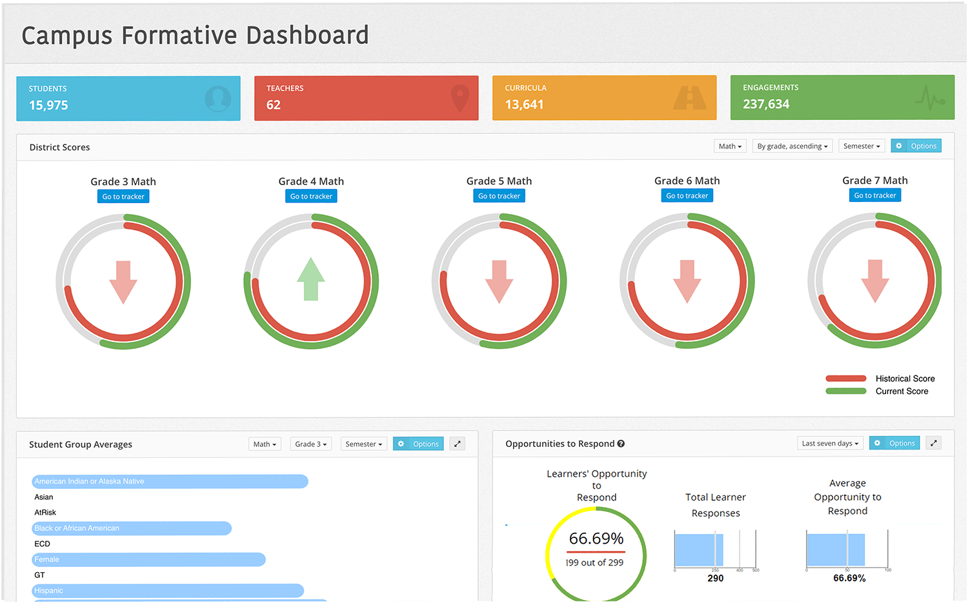968x605 pixels.
Task: Open the Last seven days dropdown
Action: [x=831, y=444]
